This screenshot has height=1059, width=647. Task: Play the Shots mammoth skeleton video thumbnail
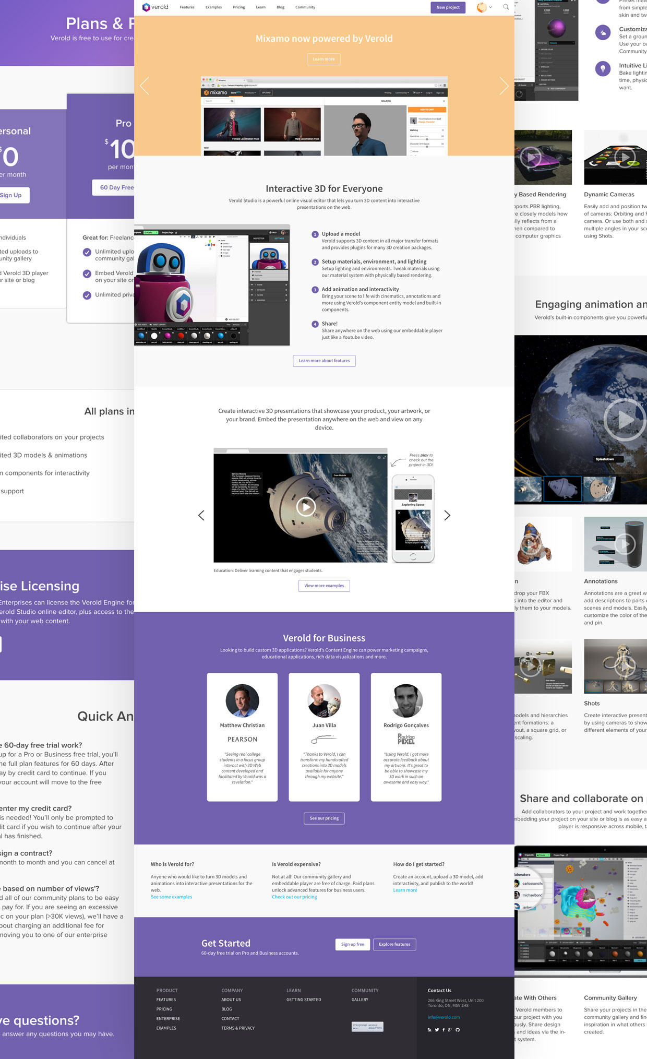tap(625, 666)
